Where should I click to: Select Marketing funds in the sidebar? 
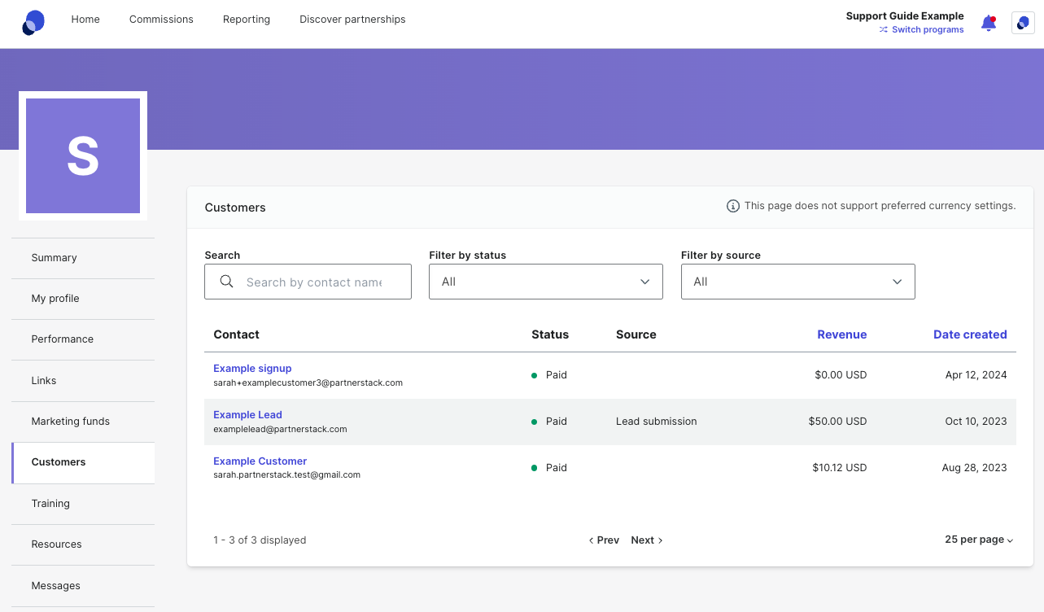pos(83,422)
